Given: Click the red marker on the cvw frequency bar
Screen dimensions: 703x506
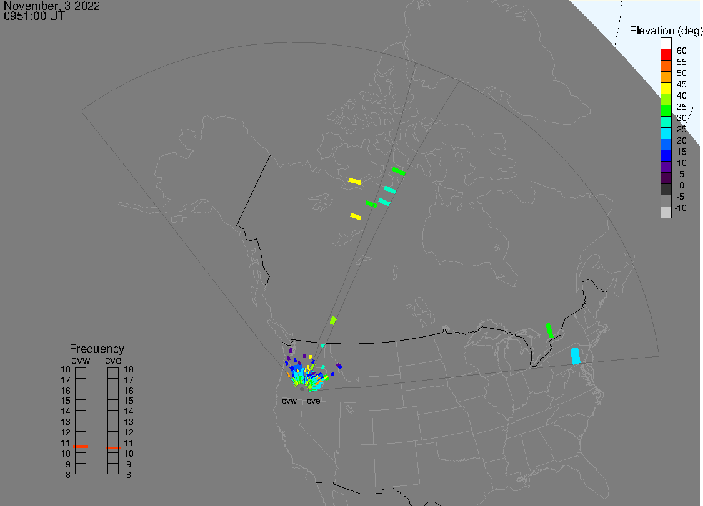Looking at the screenshot, I should [81, 447].
